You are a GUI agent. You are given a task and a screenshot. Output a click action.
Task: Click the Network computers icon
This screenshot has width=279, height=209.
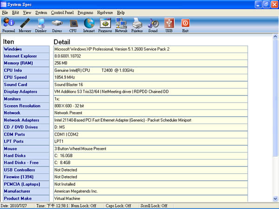121,25
